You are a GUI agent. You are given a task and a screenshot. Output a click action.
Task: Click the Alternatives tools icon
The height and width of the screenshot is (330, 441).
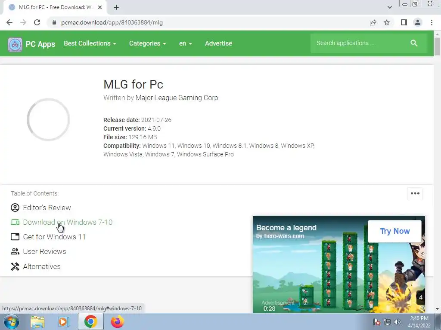[15, 266]
